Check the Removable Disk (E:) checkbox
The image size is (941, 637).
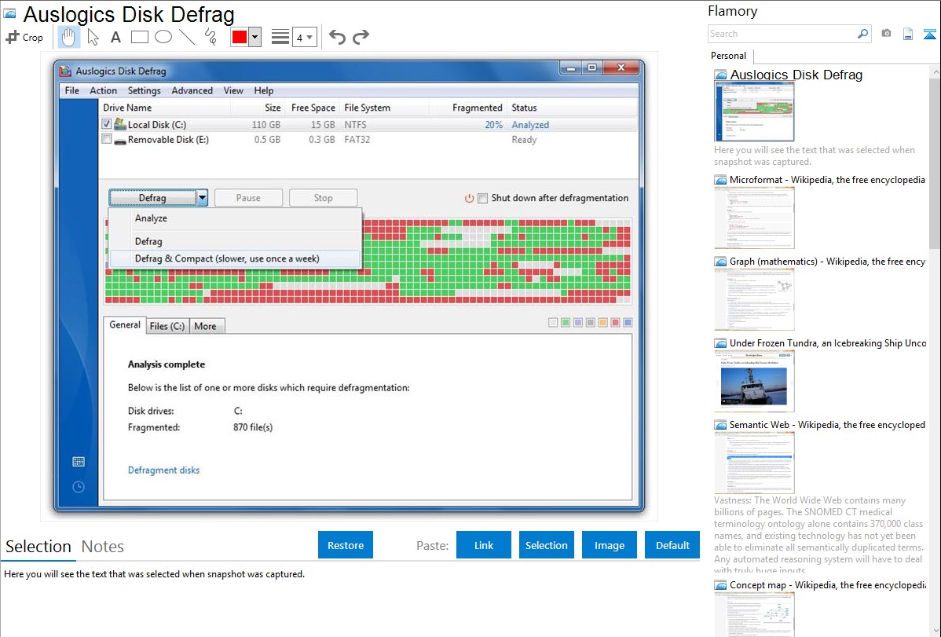[107, 139]
